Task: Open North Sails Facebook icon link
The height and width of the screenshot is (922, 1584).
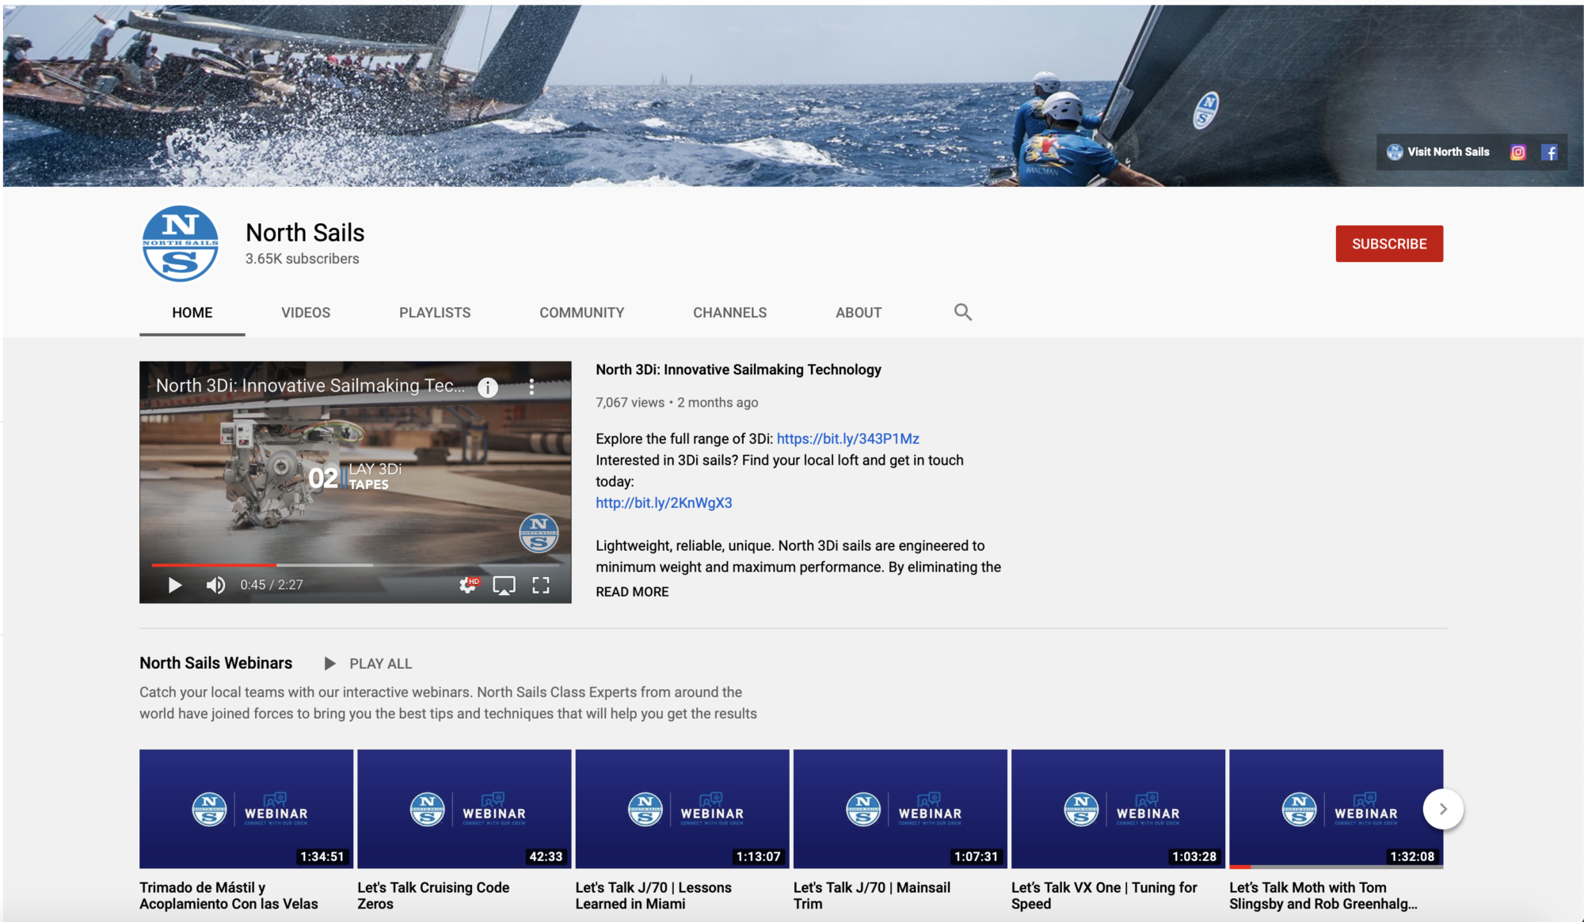Action: [x=1549, y=152]
